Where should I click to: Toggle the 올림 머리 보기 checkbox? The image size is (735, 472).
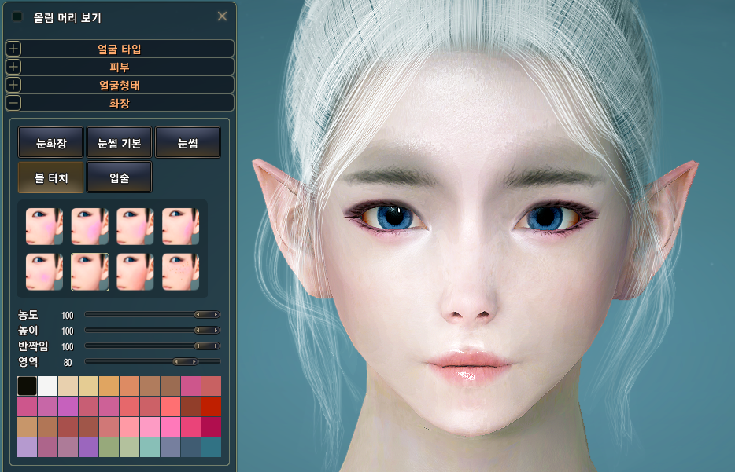coord(17,16)
